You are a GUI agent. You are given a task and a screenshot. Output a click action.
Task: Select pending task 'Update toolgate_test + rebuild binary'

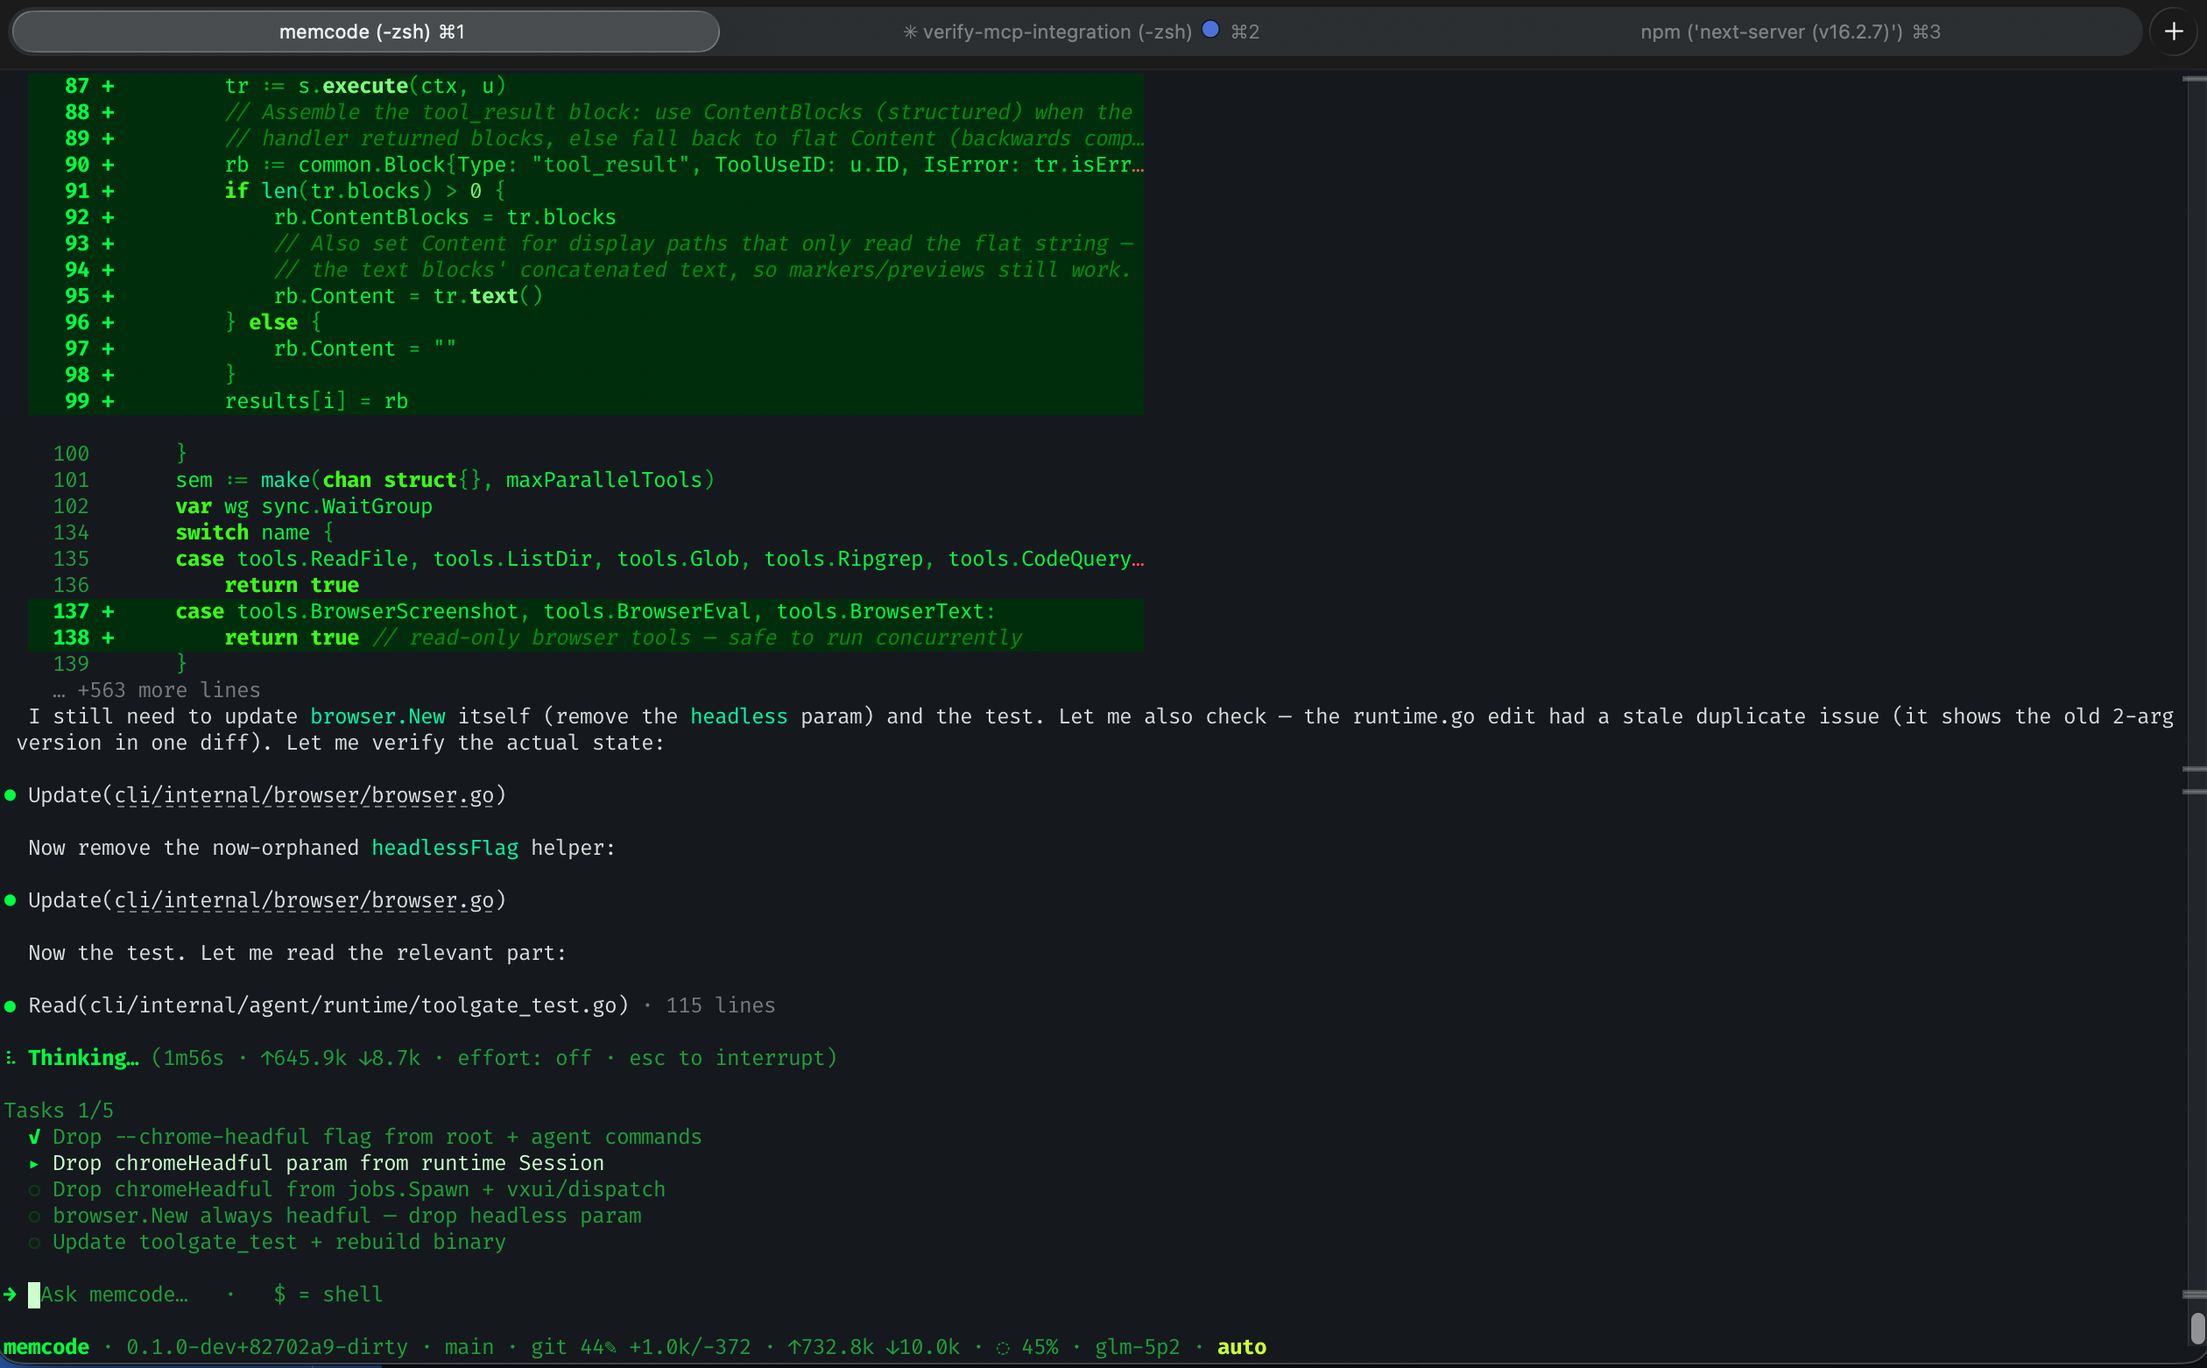(279, 1241)
